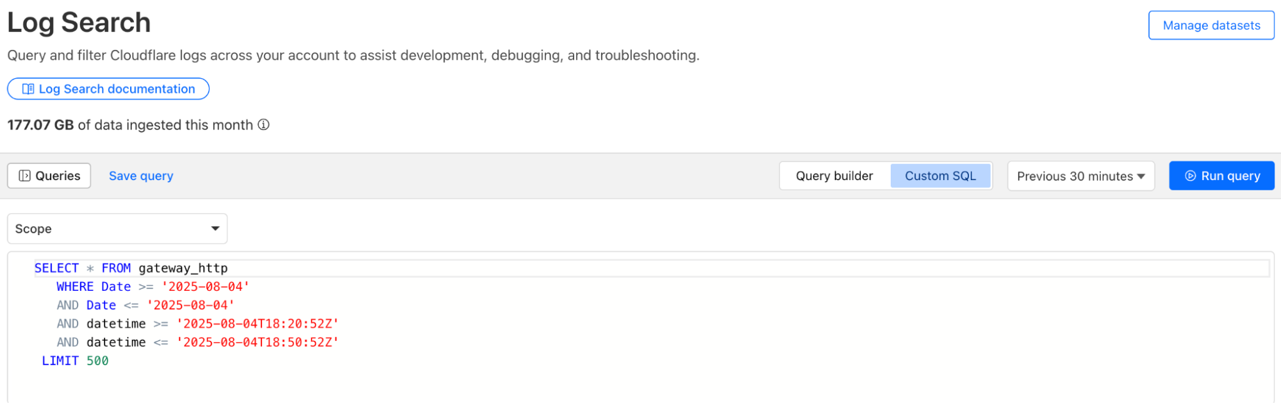Viewport: 1281px width, 403px height.
Task: Select the Custom SQL tab
Action: coord(940,176)
